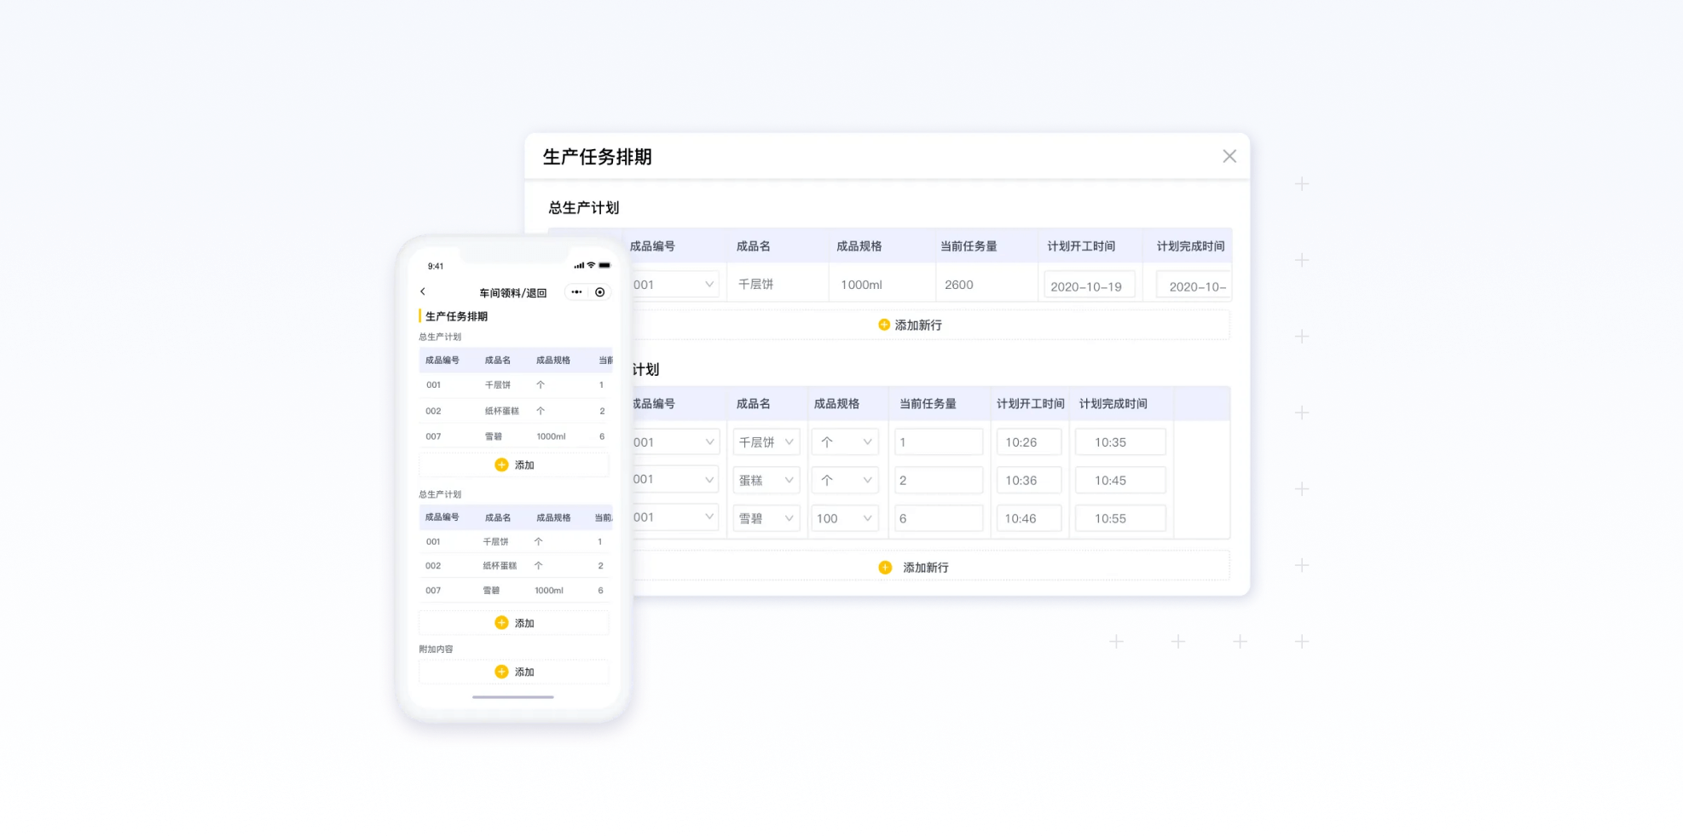Click the 总生产计划 section heading in dialog
Viewport: 1683px width, 837px height.
(584, 208)
